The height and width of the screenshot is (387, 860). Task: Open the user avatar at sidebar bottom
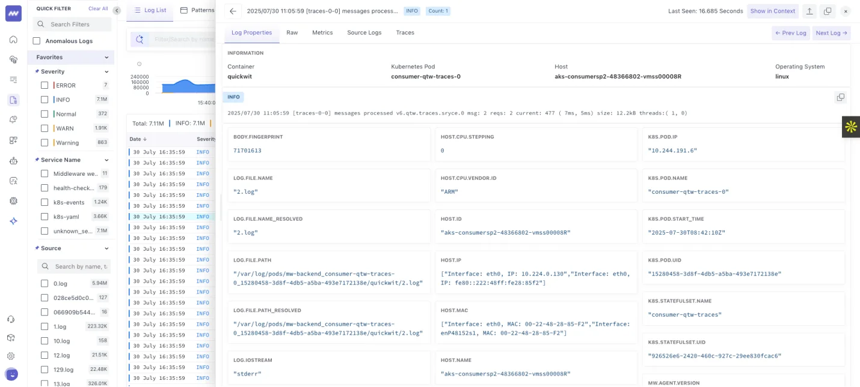(x=11, y=374)
